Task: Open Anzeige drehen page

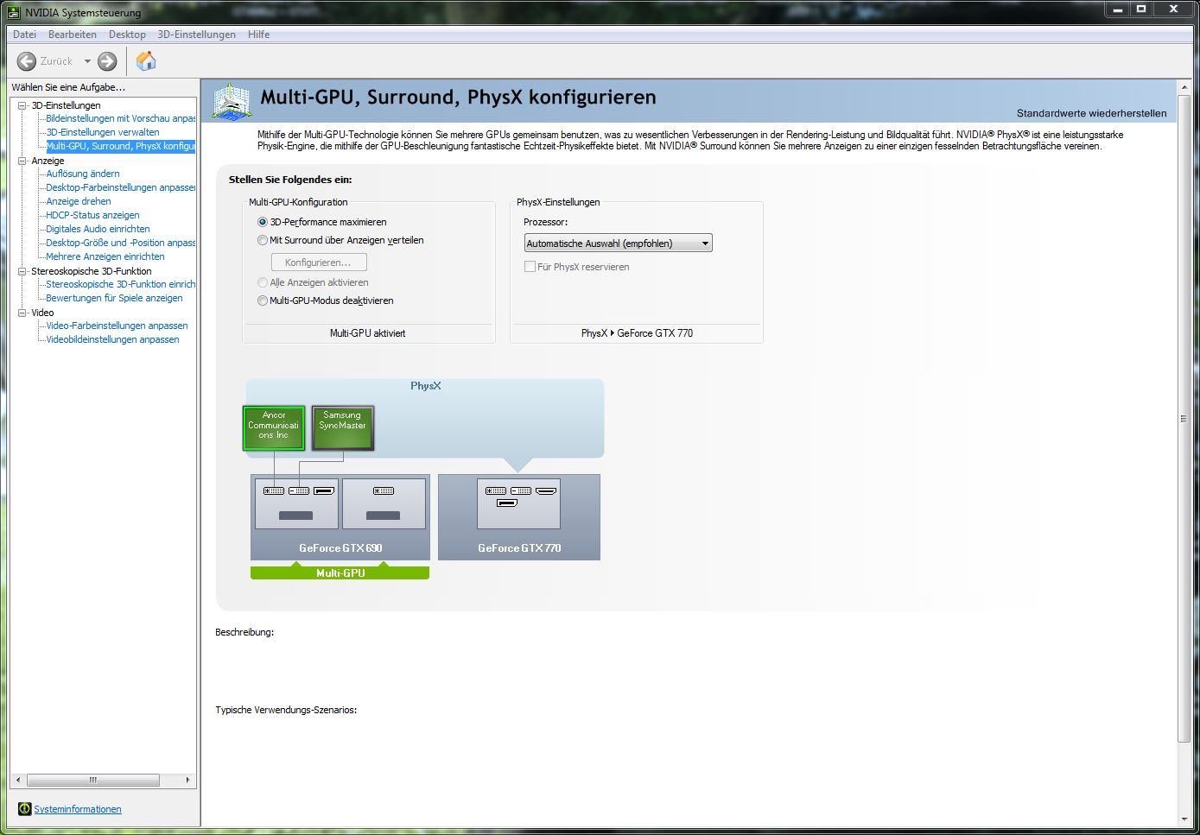Action: point(79,201)
